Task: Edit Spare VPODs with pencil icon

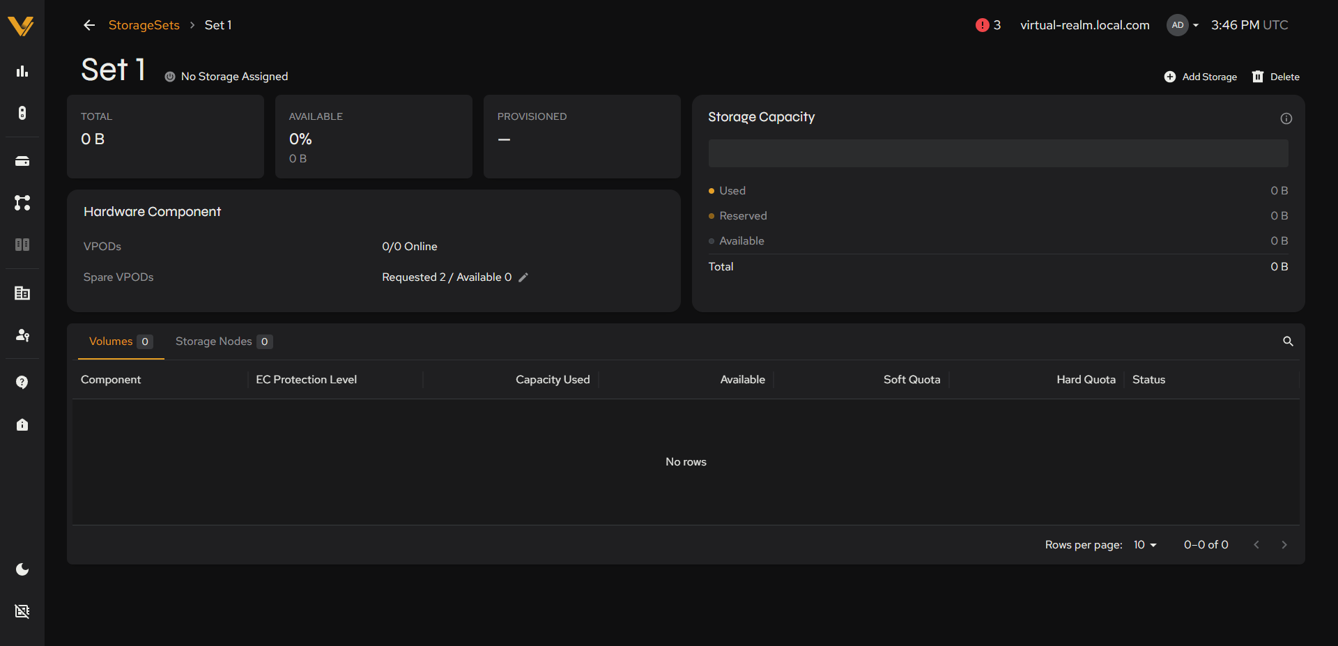Action: (x=523, y=277)
